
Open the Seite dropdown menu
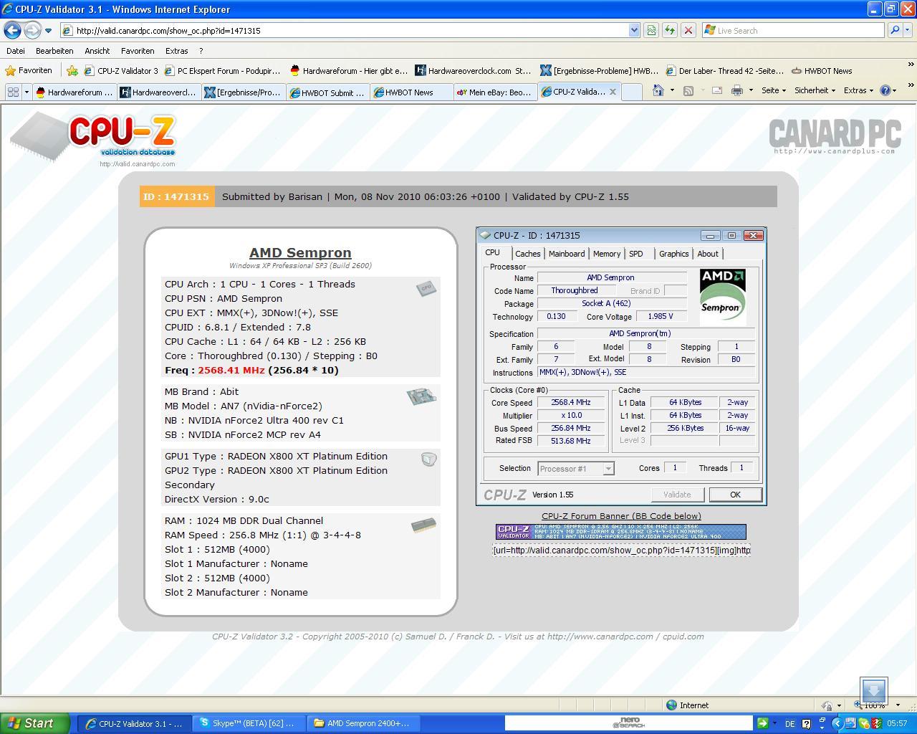tap(773, 90)
